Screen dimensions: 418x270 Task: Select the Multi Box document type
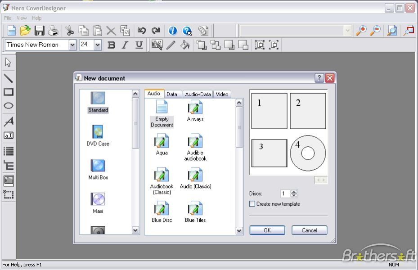[98, 170]
